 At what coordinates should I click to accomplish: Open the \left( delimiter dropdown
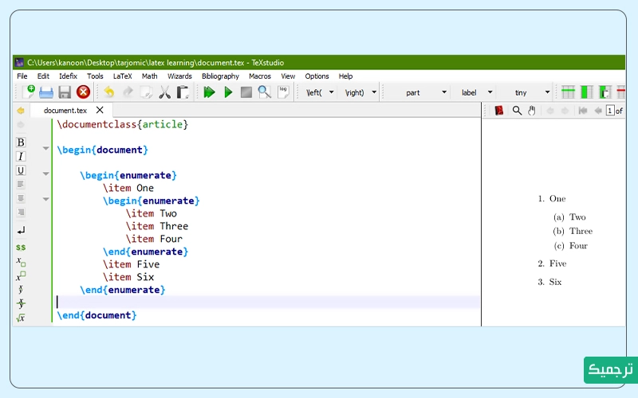(x=332, y=92)
